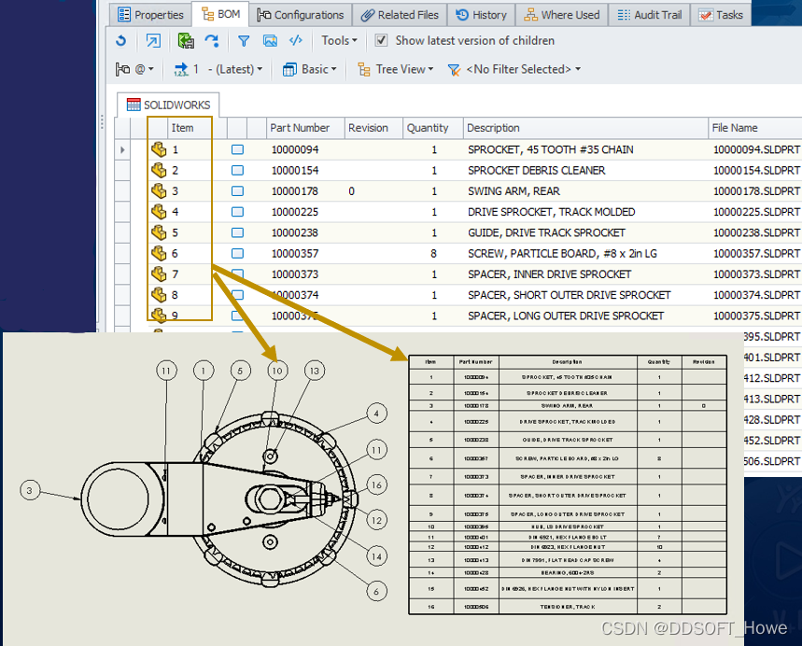This screenshot has height=646, width=802.
Task: Toggle Show latest version of children
Action: tap(381, 40)
